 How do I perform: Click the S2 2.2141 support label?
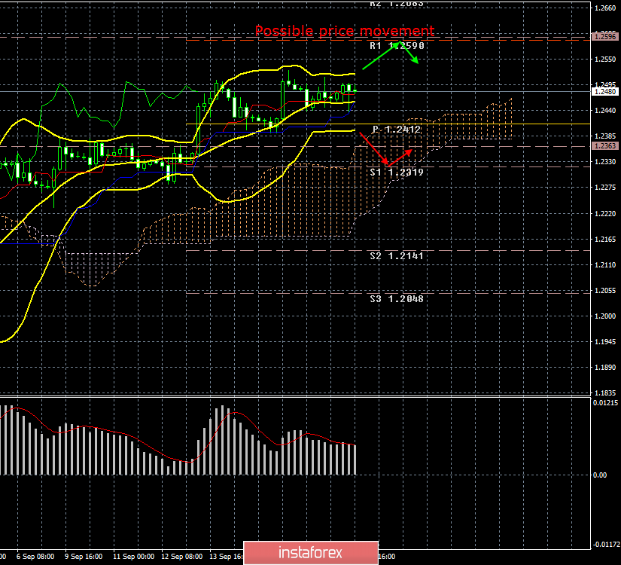pyautogui.click(x=396, y=256)
